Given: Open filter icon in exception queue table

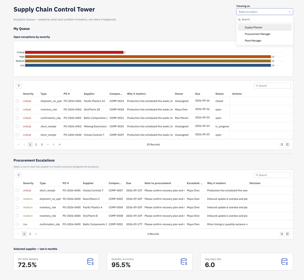Looking at the screenshot, I should click(x=19, y=86).
